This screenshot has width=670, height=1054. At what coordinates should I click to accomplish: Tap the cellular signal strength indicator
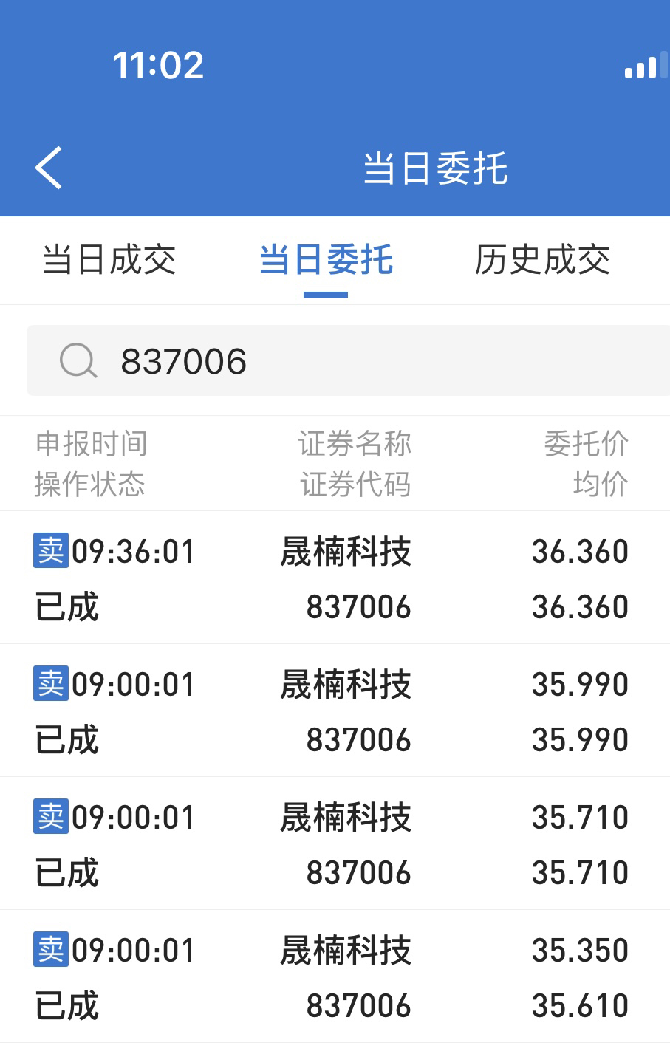pos(646,66)
